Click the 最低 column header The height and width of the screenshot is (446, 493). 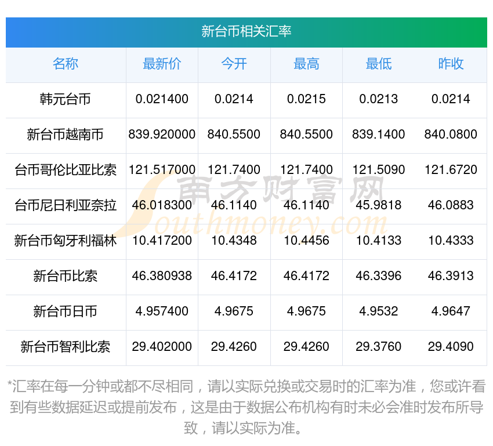pos(378,64)
